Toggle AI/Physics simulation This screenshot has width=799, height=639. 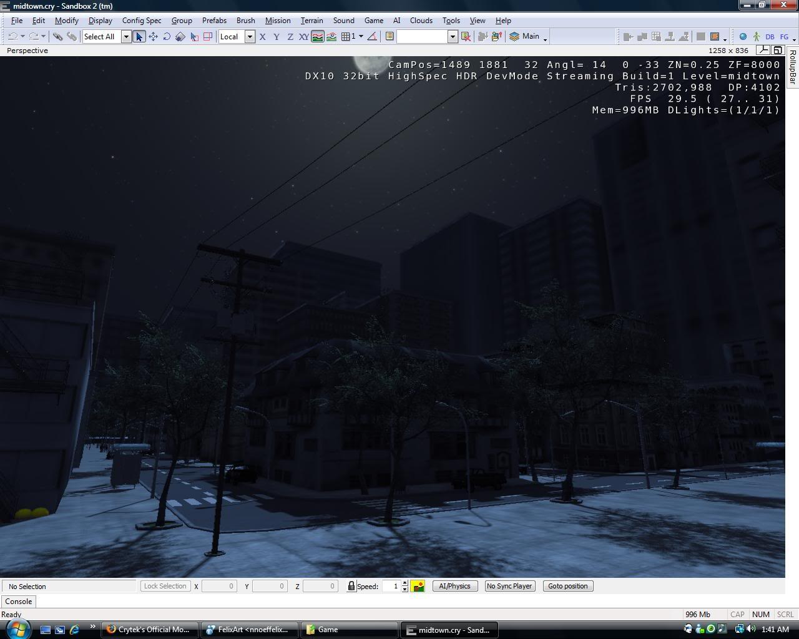tap(455, 586)
